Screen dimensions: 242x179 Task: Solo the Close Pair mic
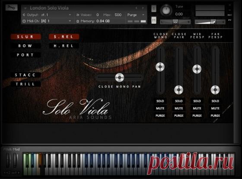pyautogui.click(x=179, y=101)
